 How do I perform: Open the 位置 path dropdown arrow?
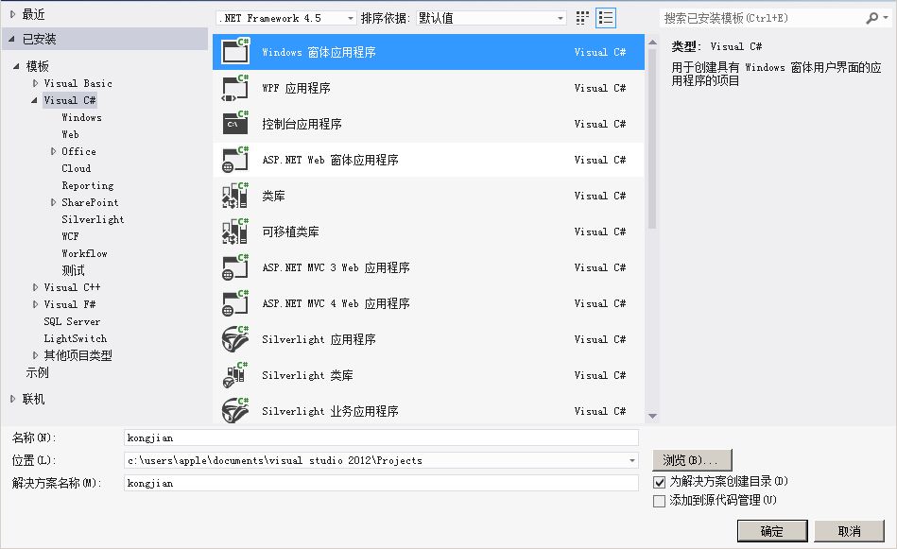click(632, 460)
